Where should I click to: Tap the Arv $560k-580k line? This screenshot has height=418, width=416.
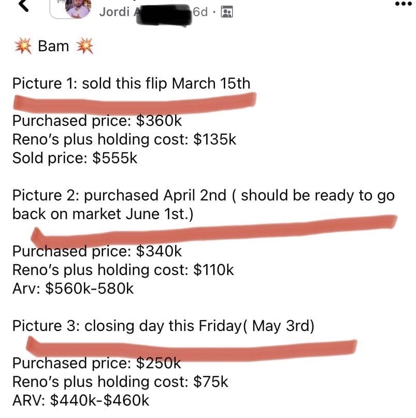(73, 289)
